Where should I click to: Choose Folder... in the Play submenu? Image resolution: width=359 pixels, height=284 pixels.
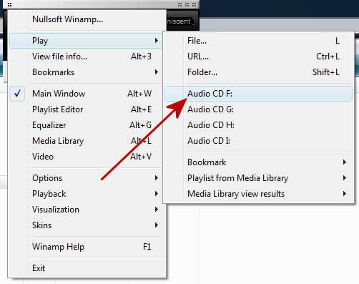[x=258, y=72]
